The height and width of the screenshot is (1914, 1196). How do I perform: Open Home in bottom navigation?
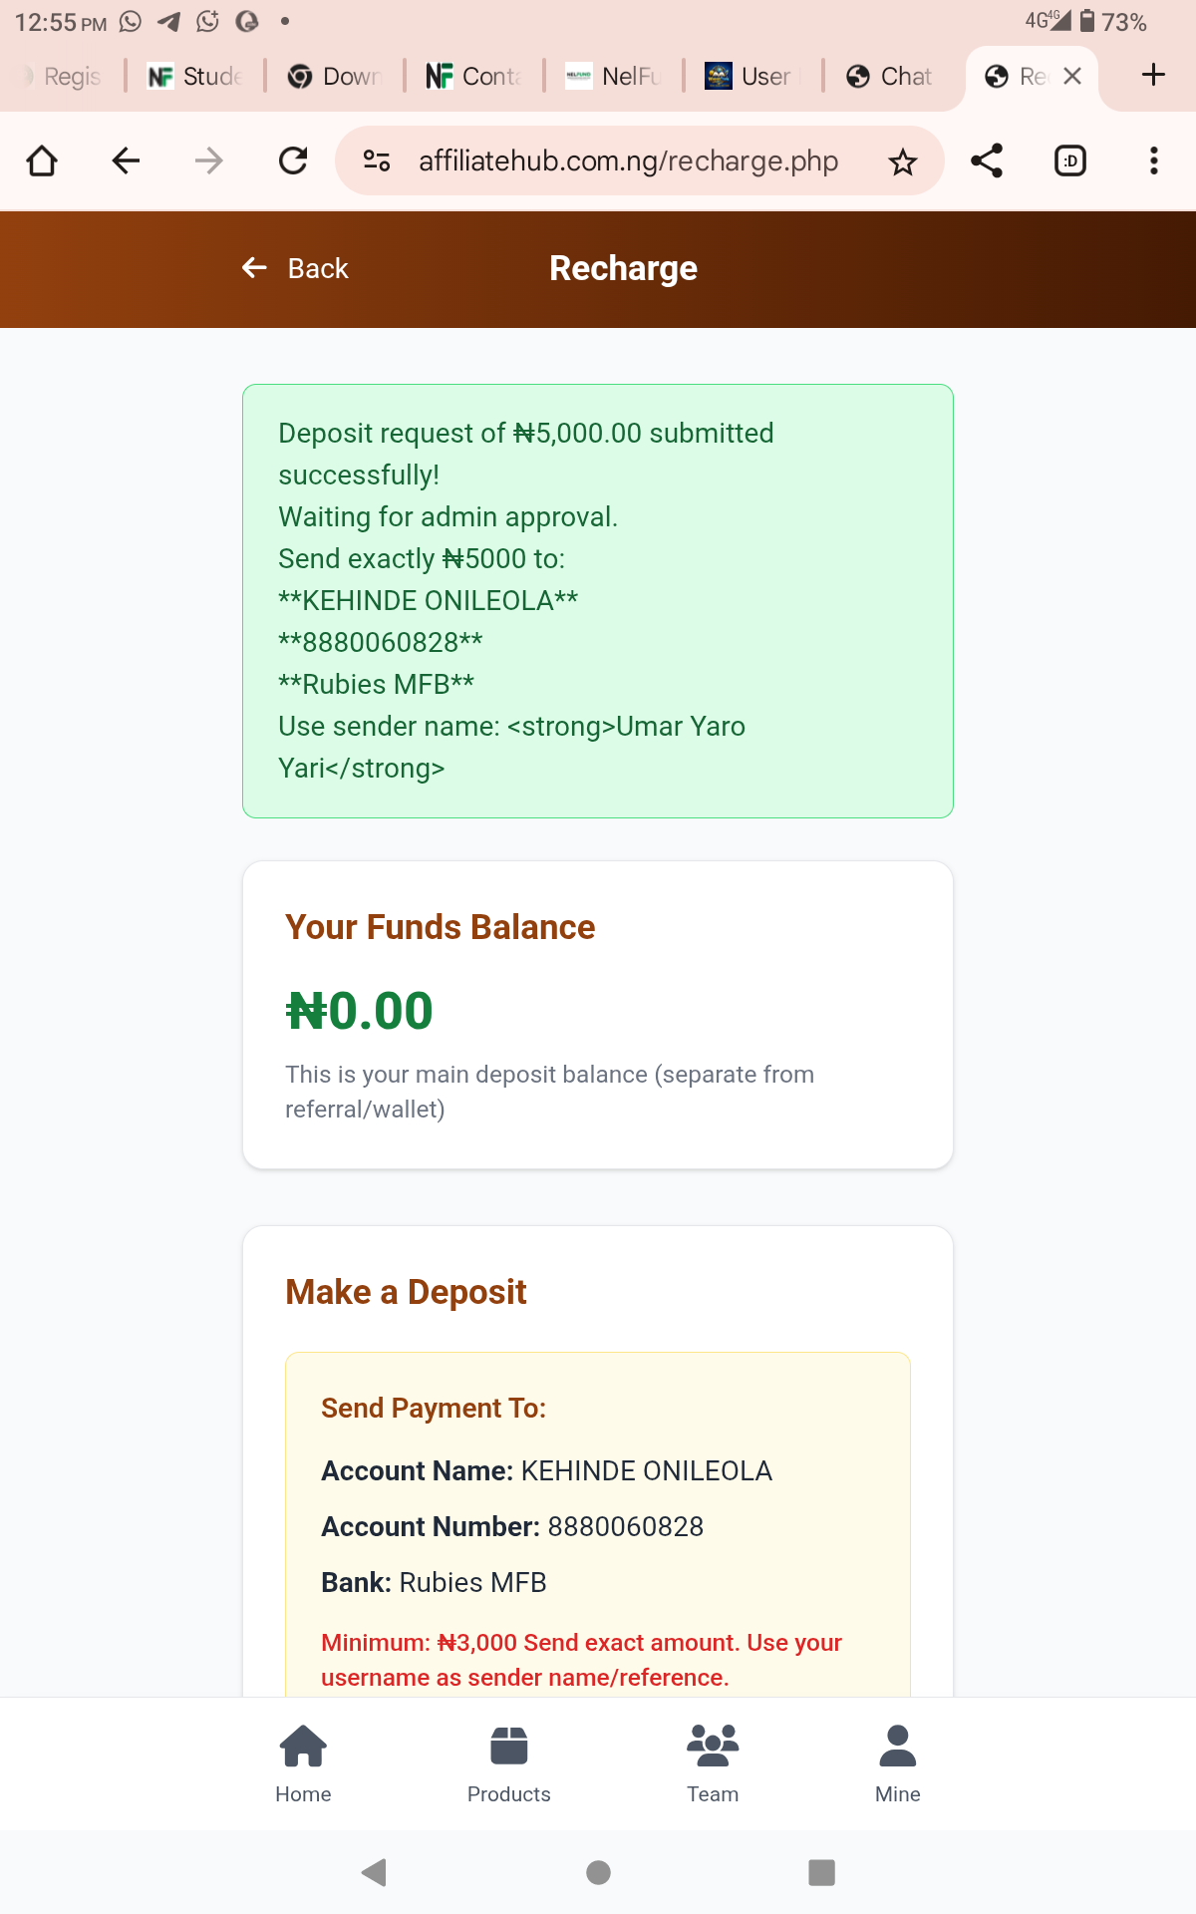pos(303,1763)
